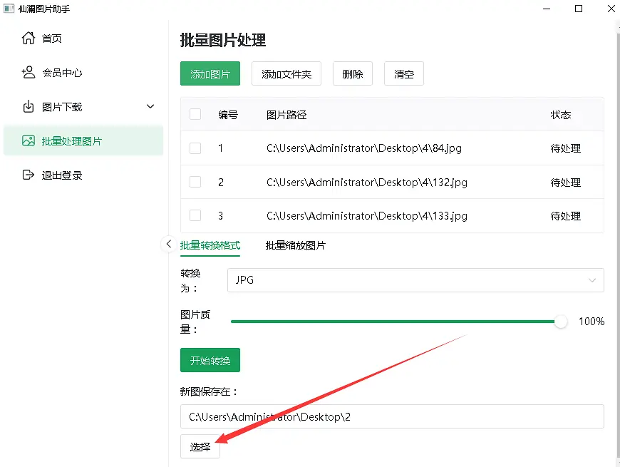Click 开始转换 to start converting

[x=210, y=360]
